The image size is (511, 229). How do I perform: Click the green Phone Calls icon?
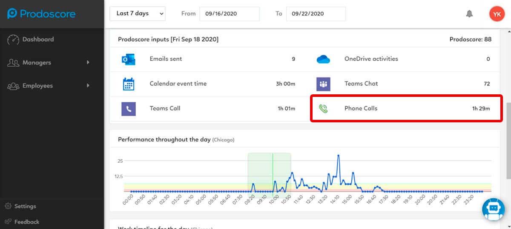(x=323, y=109)
